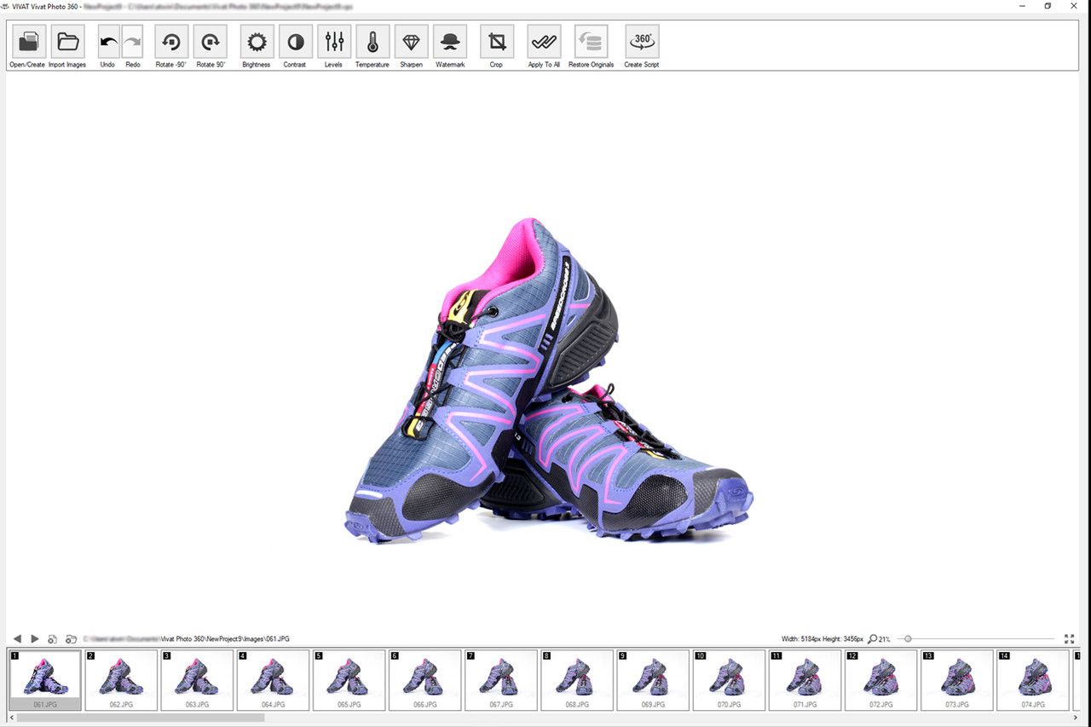
Task: Click Import Images folder button
Action: click(x=67, y=42)
